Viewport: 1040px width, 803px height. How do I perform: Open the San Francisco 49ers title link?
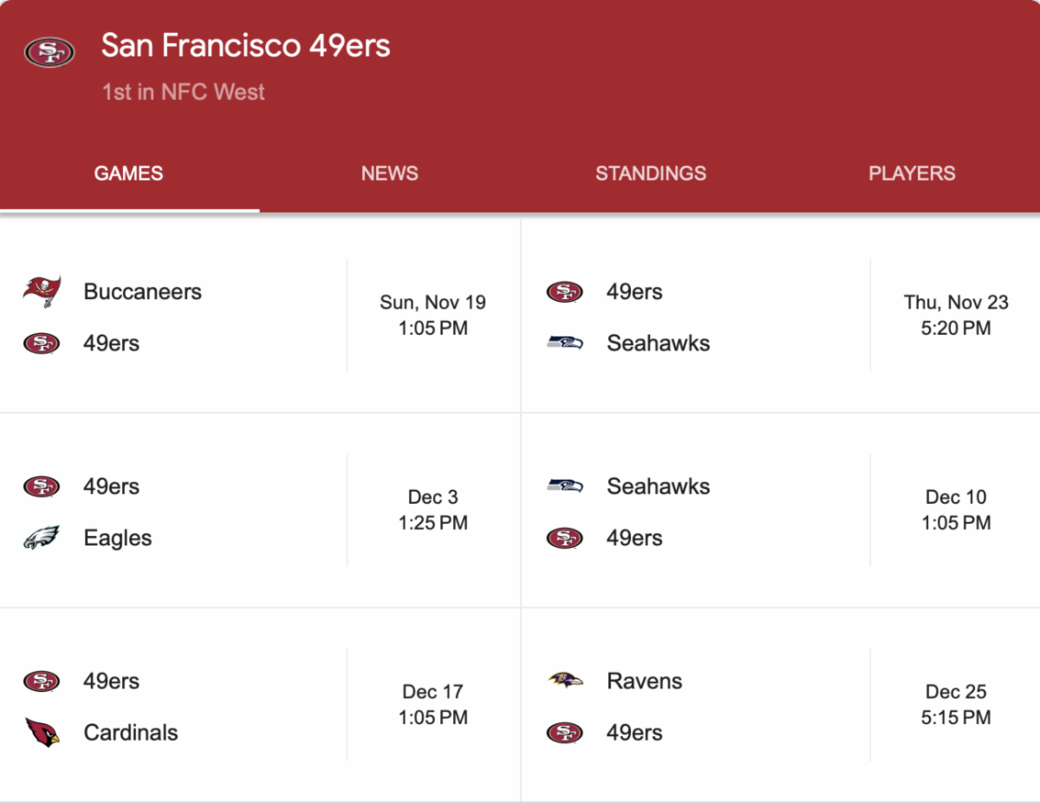[x=245, y=45]
